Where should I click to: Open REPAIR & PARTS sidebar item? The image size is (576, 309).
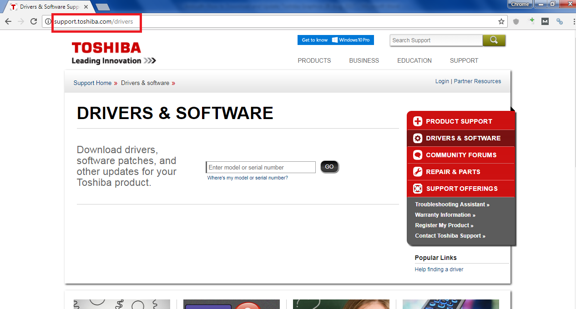click(461, 172)
